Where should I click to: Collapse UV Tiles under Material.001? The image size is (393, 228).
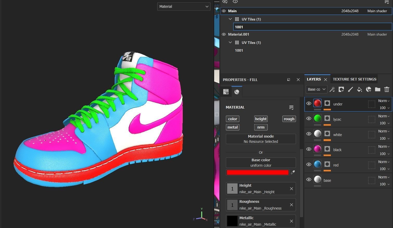click(x=230, y=43)
